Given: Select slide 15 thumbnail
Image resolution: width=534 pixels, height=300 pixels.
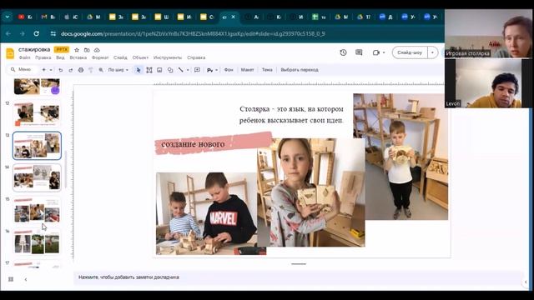Looking at the screenshot, I should coord(37,210).
